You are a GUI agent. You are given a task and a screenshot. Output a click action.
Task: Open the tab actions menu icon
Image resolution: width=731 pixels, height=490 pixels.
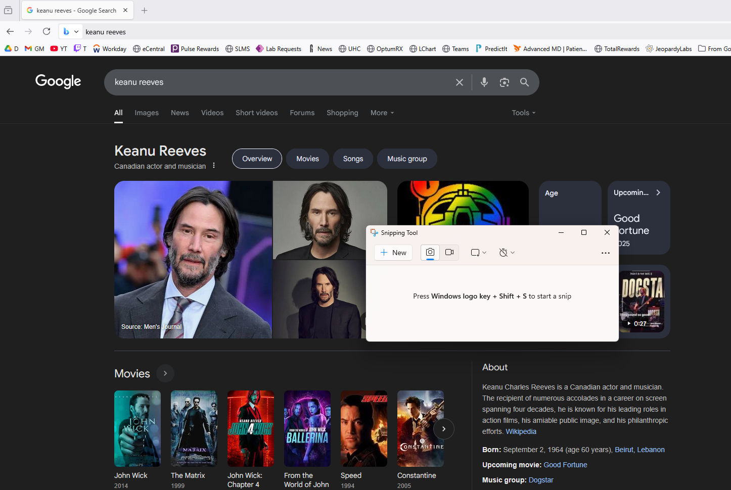[8, 10]
